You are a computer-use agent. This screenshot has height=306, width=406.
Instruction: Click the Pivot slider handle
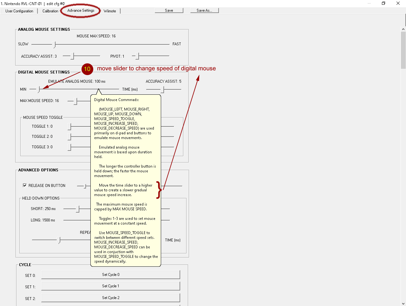click(137, 56)
